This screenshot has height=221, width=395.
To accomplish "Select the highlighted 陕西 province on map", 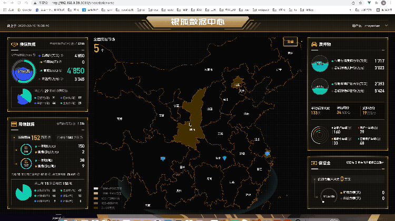I will coord(192,118).
